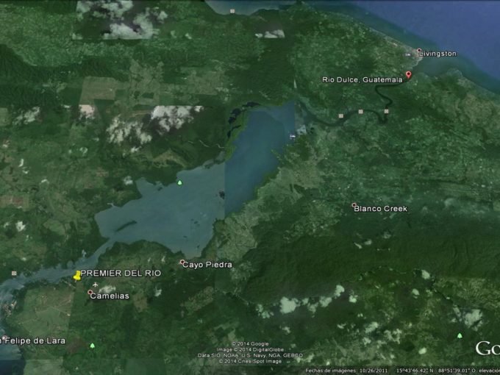Click green triangle on lake's north shore
The image size is (500, 375).
coord(180,182)
